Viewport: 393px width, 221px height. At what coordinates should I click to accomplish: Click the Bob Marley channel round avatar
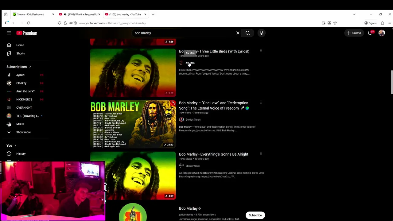pos(133,212)
